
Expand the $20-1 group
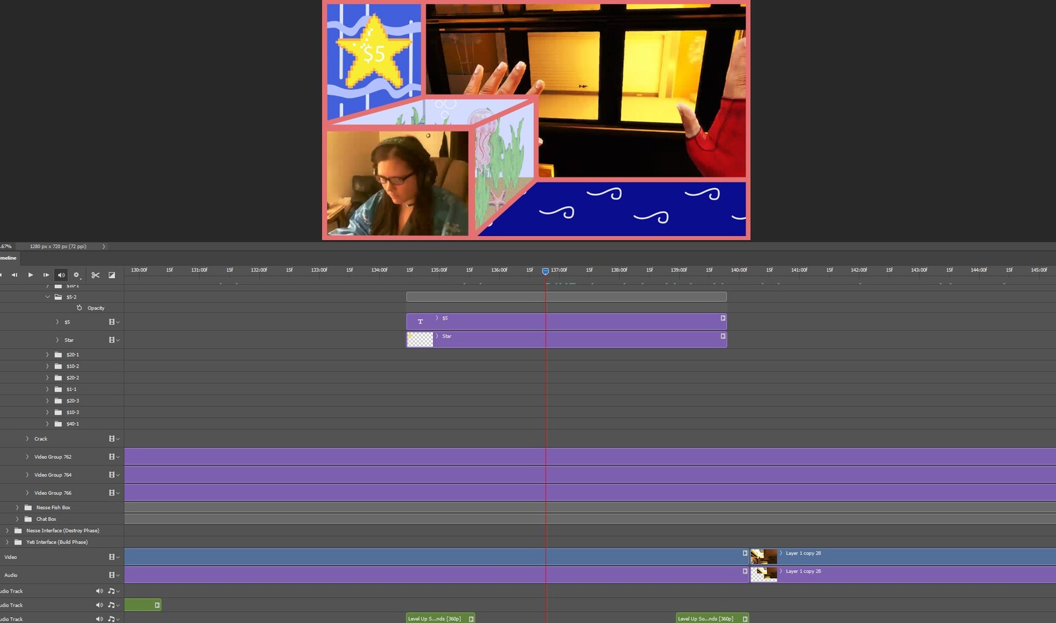click(x=48, y=355)
